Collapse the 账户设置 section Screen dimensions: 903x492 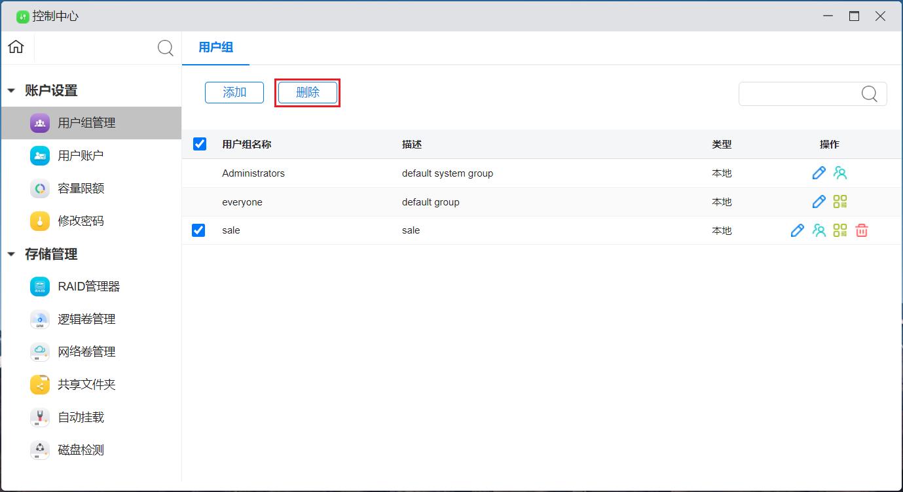(x=11, y=91)
